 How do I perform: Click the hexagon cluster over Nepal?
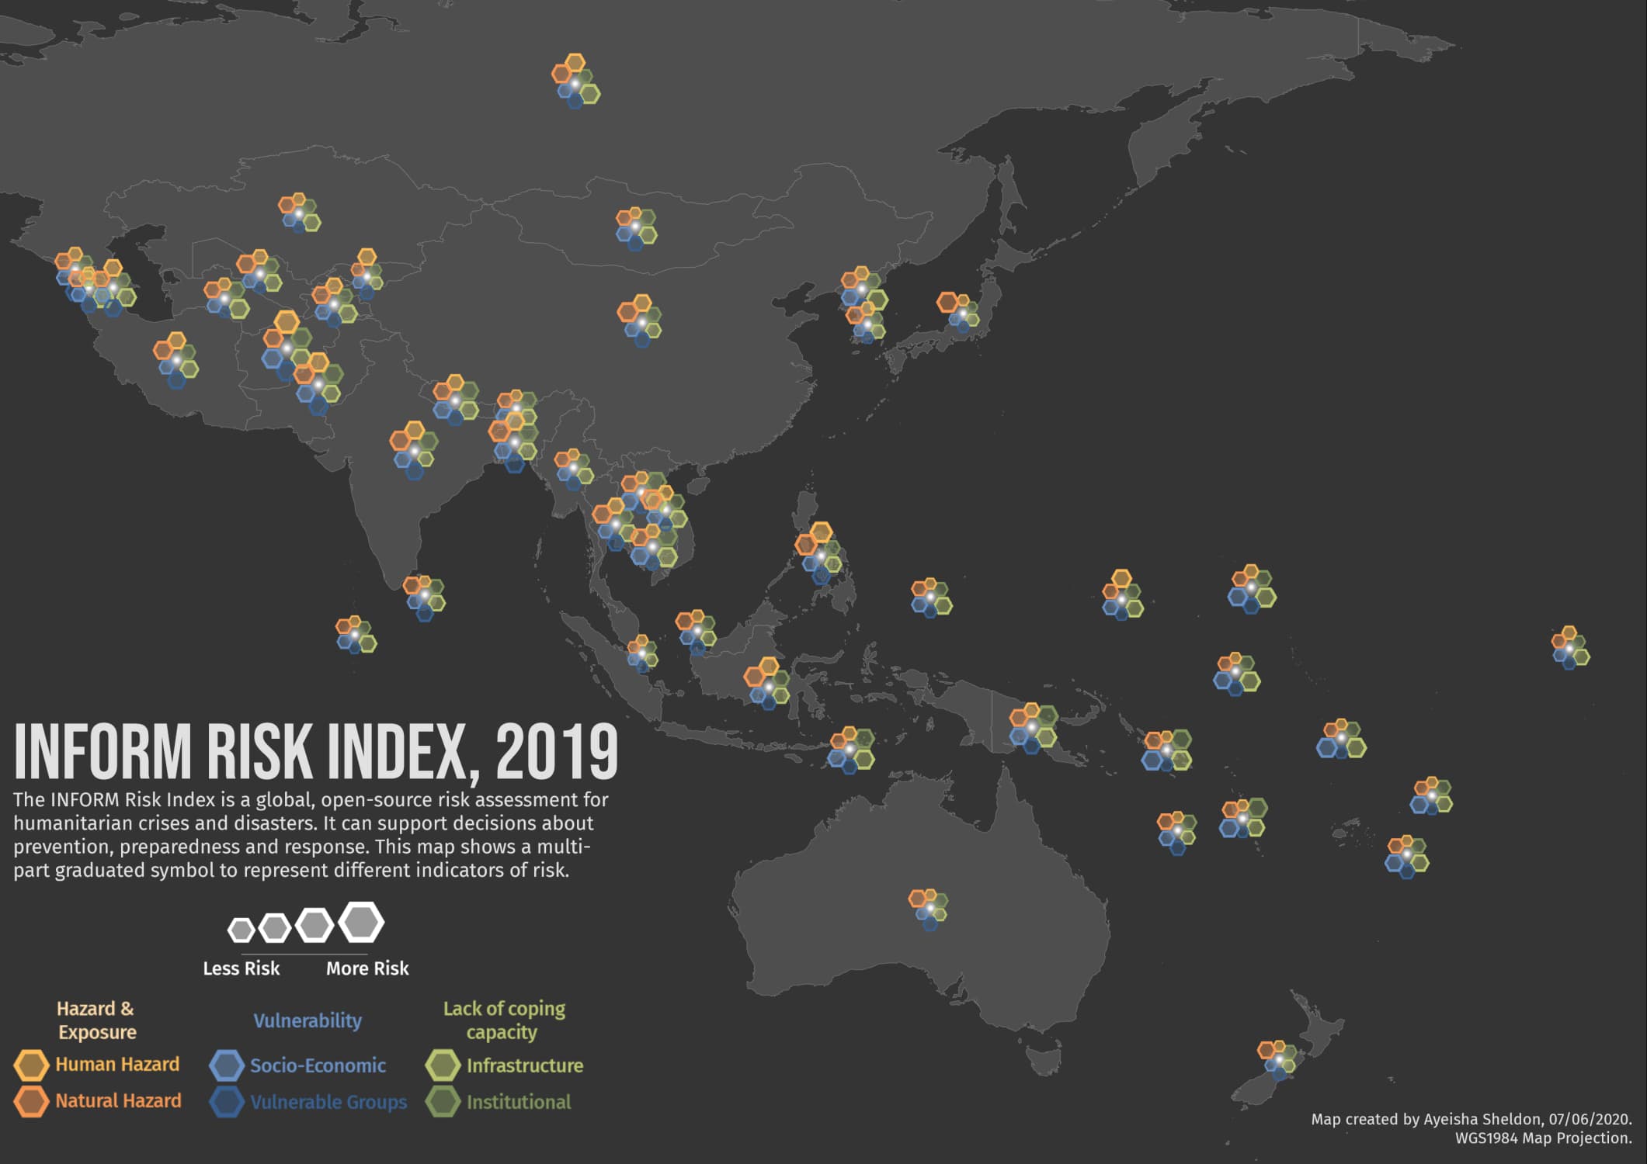456,400
